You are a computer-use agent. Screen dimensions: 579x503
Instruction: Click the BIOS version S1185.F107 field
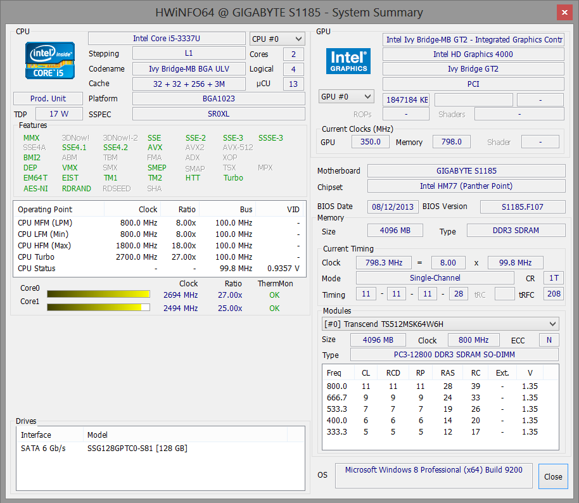(x=523, y=207)
